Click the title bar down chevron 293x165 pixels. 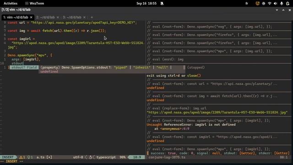[277, 10]
